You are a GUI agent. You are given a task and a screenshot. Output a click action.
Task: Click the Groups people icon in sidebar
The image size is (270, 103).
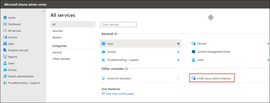coord(5,70)
